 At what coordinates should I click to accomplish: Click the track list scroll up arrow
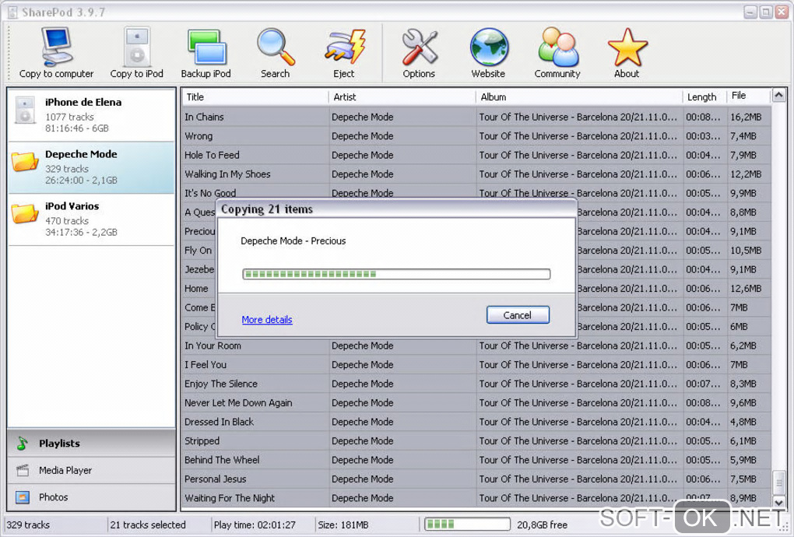pyautogui.click(x=778, y=95)
